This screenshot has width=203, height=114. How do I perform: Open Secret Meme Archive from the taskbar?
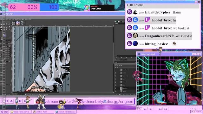tap(21, 112)
